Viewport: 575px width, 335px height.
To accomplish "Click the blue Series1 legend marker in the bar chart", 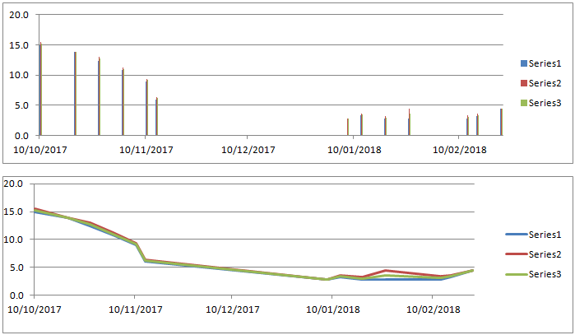I will click(x=523, y=63).
